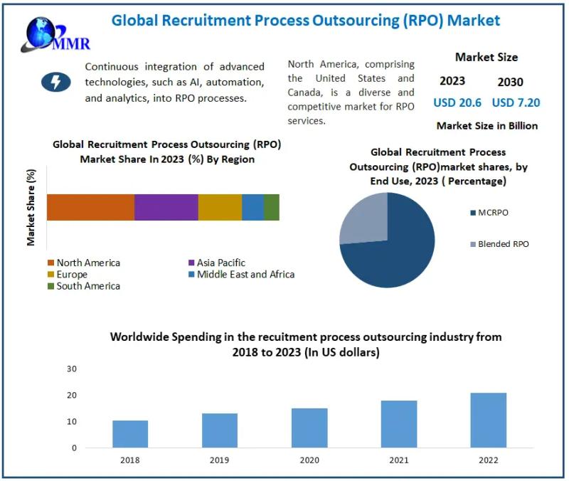The width and height of the screenshot is (569, 481).
Task: Click the MMR globe logo
Action: tap(55, 34)
